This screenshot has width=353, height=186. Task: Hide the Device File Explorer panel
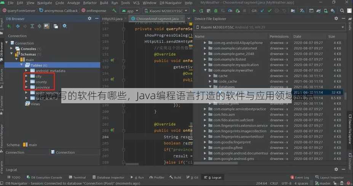[343, 19]
